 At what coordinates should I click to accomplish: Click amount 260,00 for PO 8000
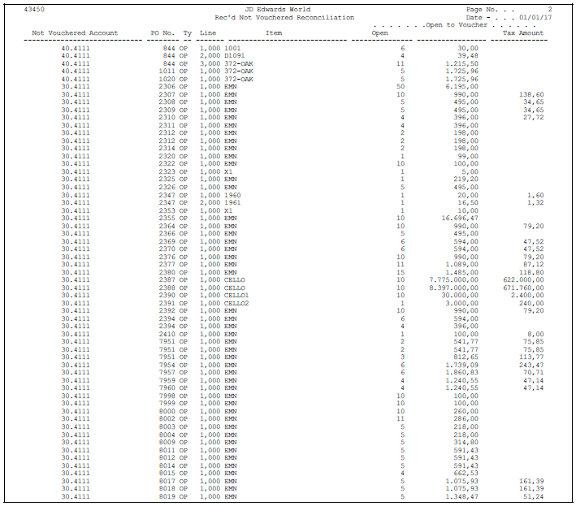(x=466, y=411)
